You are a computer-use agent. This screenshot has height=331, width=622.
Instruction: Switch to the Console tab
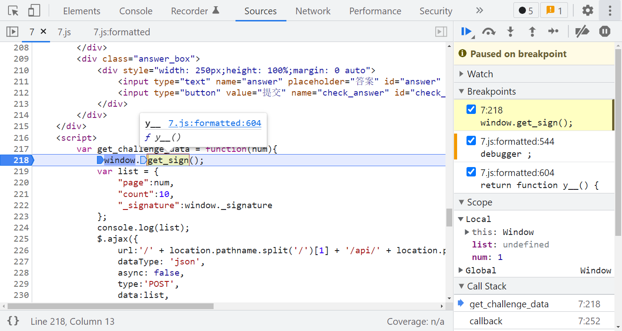click(x=136, y=11)
